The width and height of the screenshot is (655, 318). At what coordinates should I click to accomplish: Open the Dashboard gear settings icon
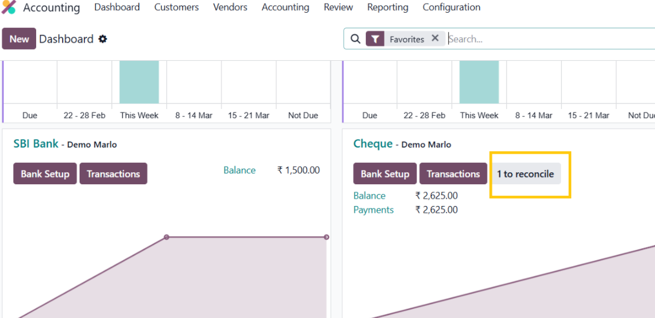click(x=102, y=39)
